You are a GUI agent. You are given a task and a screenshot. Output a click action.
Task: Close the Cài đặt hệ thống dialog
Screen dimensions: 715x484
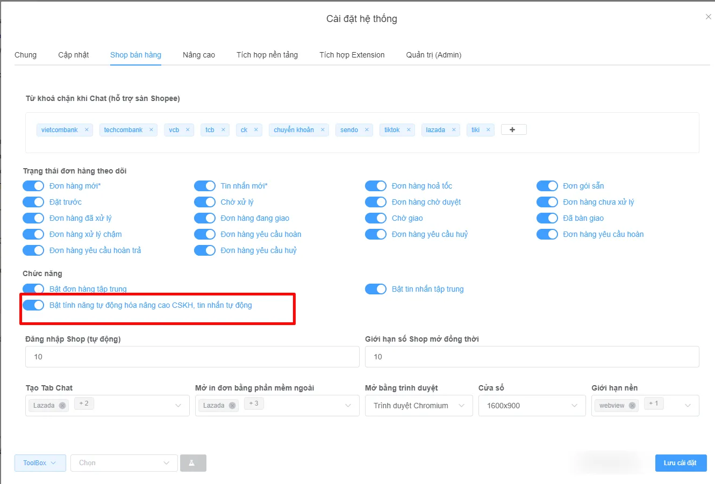pos(709,17)
